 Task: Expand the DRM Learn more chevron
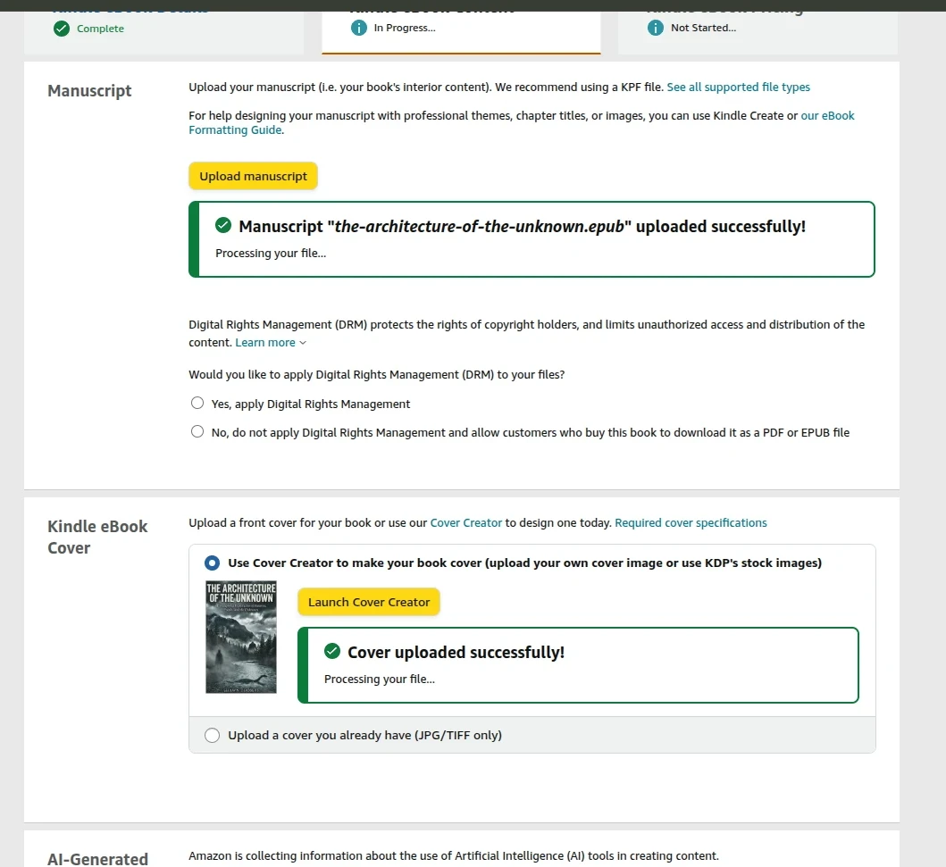click(x=303, y=343)
